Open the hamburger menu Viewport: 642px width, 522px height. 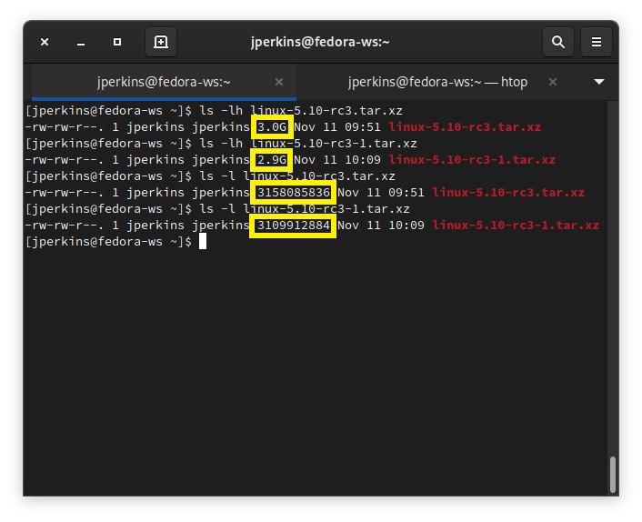pyautogui.click(x=597, y=42)
